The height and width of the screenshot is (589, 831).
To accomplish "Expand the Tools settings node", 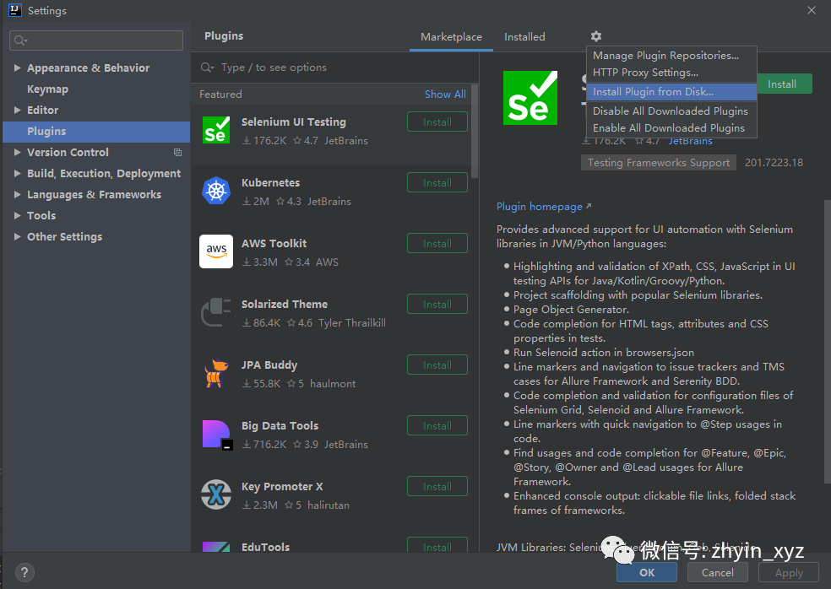I will 18,215.
